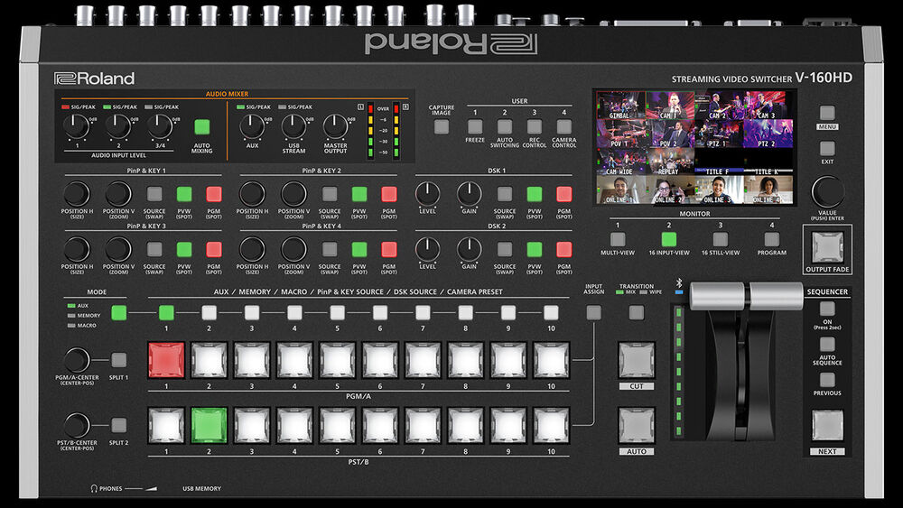The width and height of the screenshot is (903, 508).
Task: Click the USER 3 REC CONTROL button
Action: coord(535,126)
